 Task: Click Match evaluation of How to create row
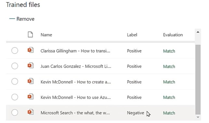click(169, 82)
